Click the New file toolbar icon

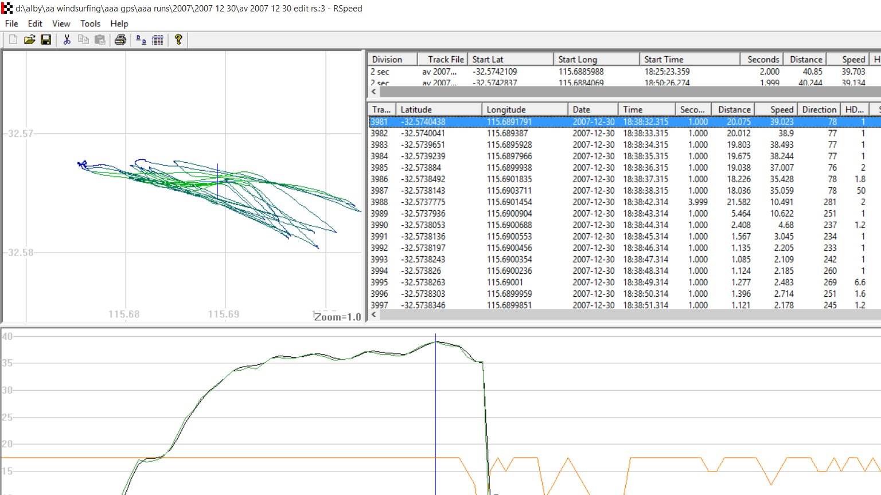point(13,40)
